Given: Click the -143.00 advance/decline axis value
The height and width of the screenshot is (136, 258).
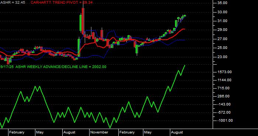Looking at the screenshot, I should click(x=224, y=104).
